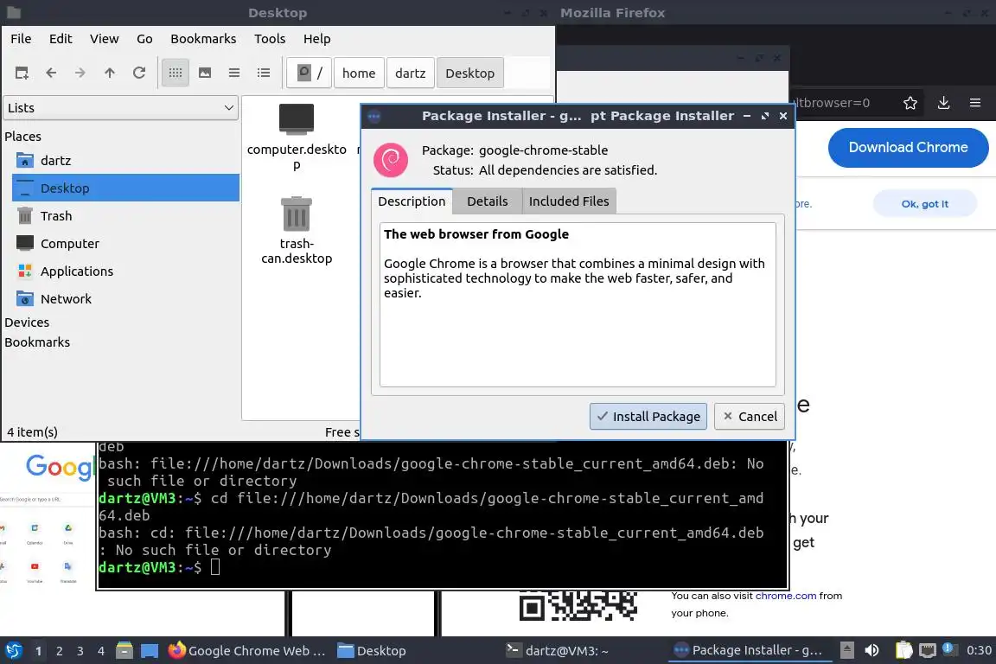This screenshot has width=996, height=664.
Task: Click the terminal command prompt
Action: point(215,567)
